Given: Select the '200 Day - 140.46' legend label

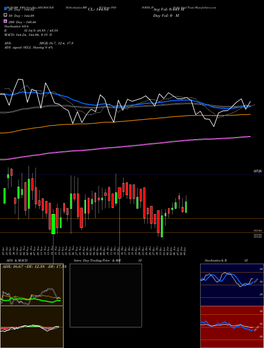Looking at the screenshot, I should pyautogui.click(x=23, y=22).
